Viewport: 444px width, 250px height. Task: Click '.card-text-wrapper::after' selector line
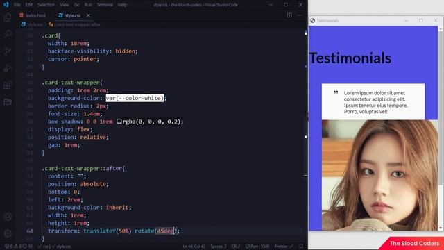pyautogui.click(x=83, y=168)
